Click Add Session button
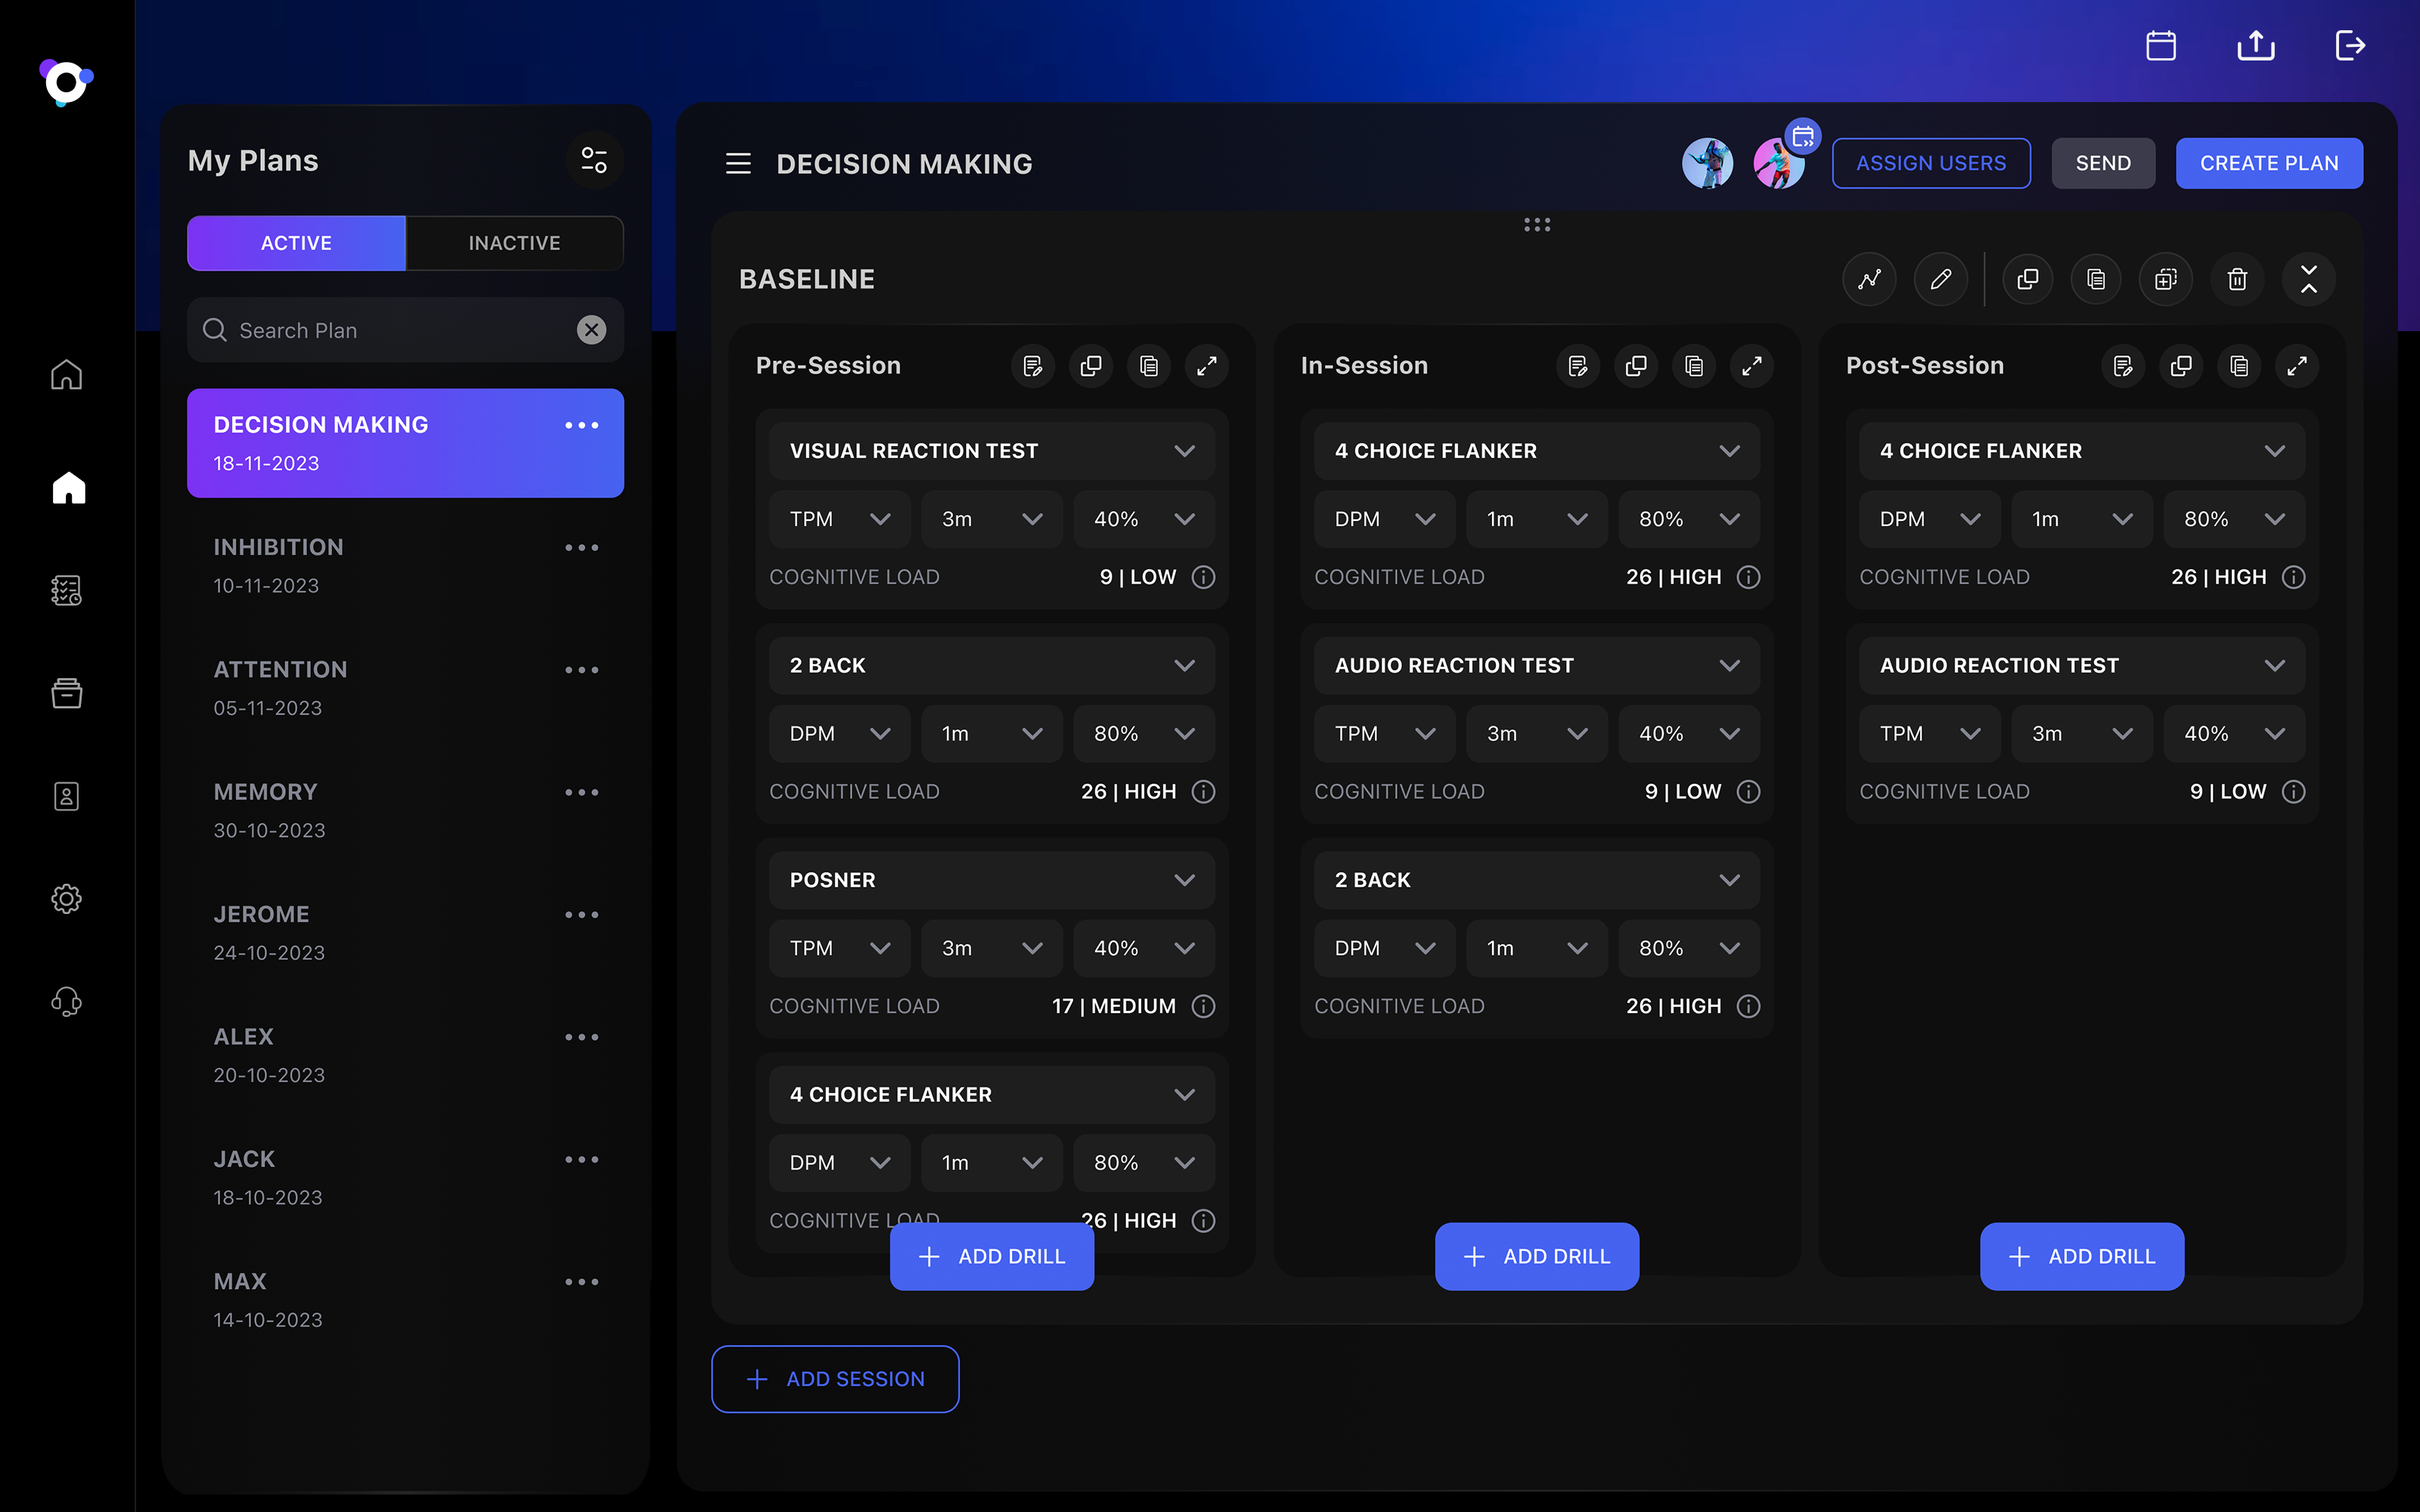Screen dimensions: 2420x1512 pyautogui.click(x=835, y=1378)
